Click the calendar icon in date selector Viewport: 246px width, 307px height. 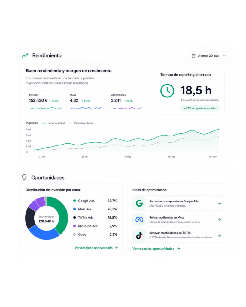coord(193,56)
